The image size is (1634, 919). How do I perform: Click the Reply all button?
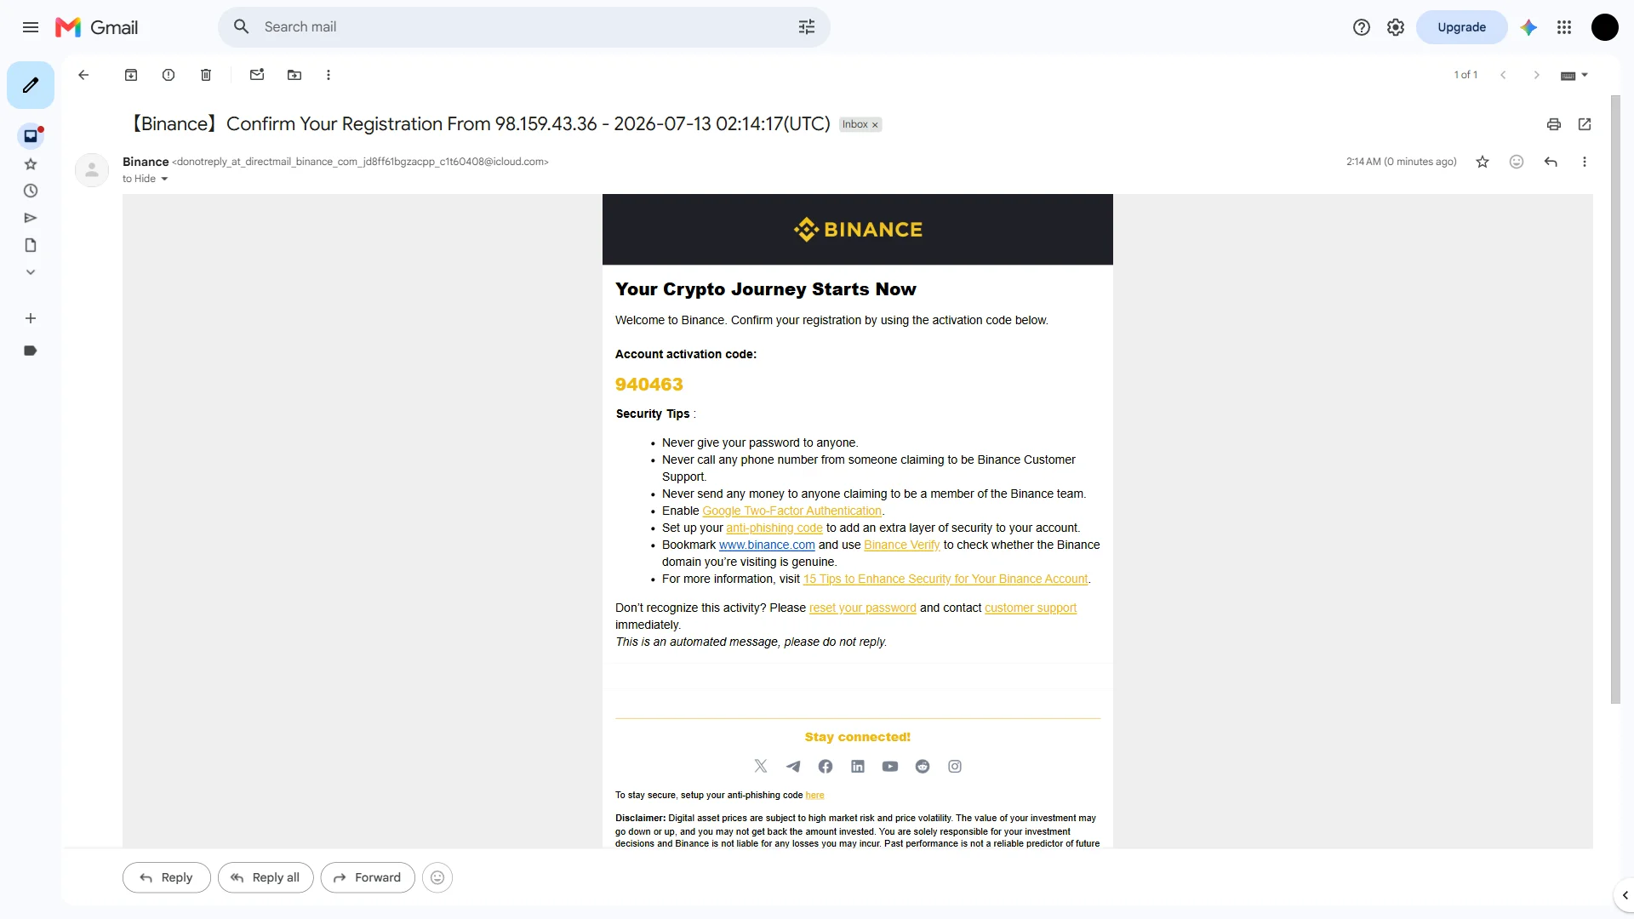266,877
